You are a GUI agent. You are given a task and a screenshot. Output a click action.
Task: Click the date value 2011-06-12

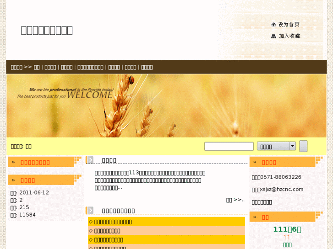[34, 193]
